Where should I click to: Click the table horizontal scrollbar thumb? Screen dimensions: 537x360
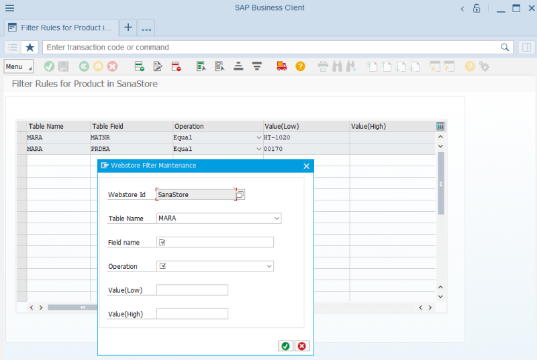click(72, 307)
